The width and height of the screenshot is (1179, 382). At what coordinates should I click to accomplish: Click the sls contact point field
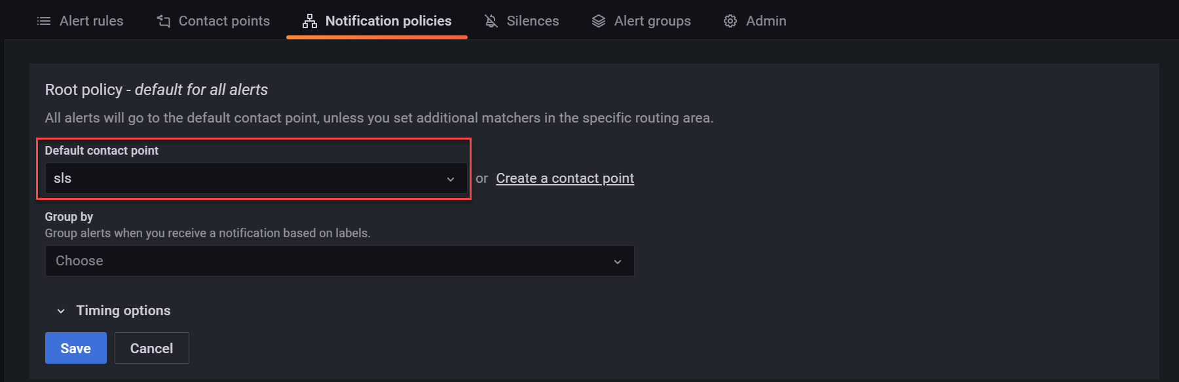(x=254, y=178)
